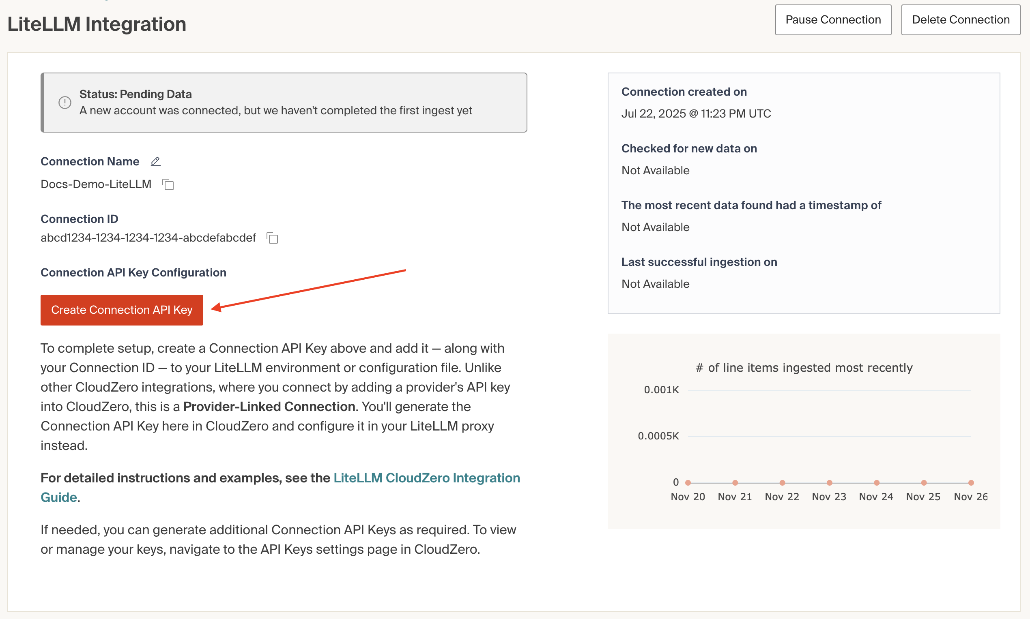
Task: Click the chart title about line items ingested
Action: [803, 368]
